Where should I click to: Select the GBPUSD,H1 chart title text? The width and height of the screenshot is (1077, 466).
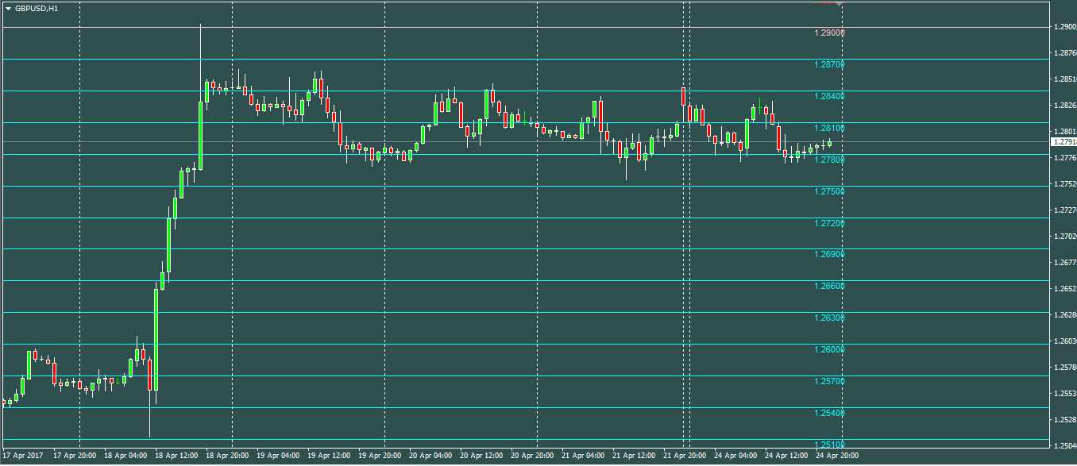tap(36, 8)
